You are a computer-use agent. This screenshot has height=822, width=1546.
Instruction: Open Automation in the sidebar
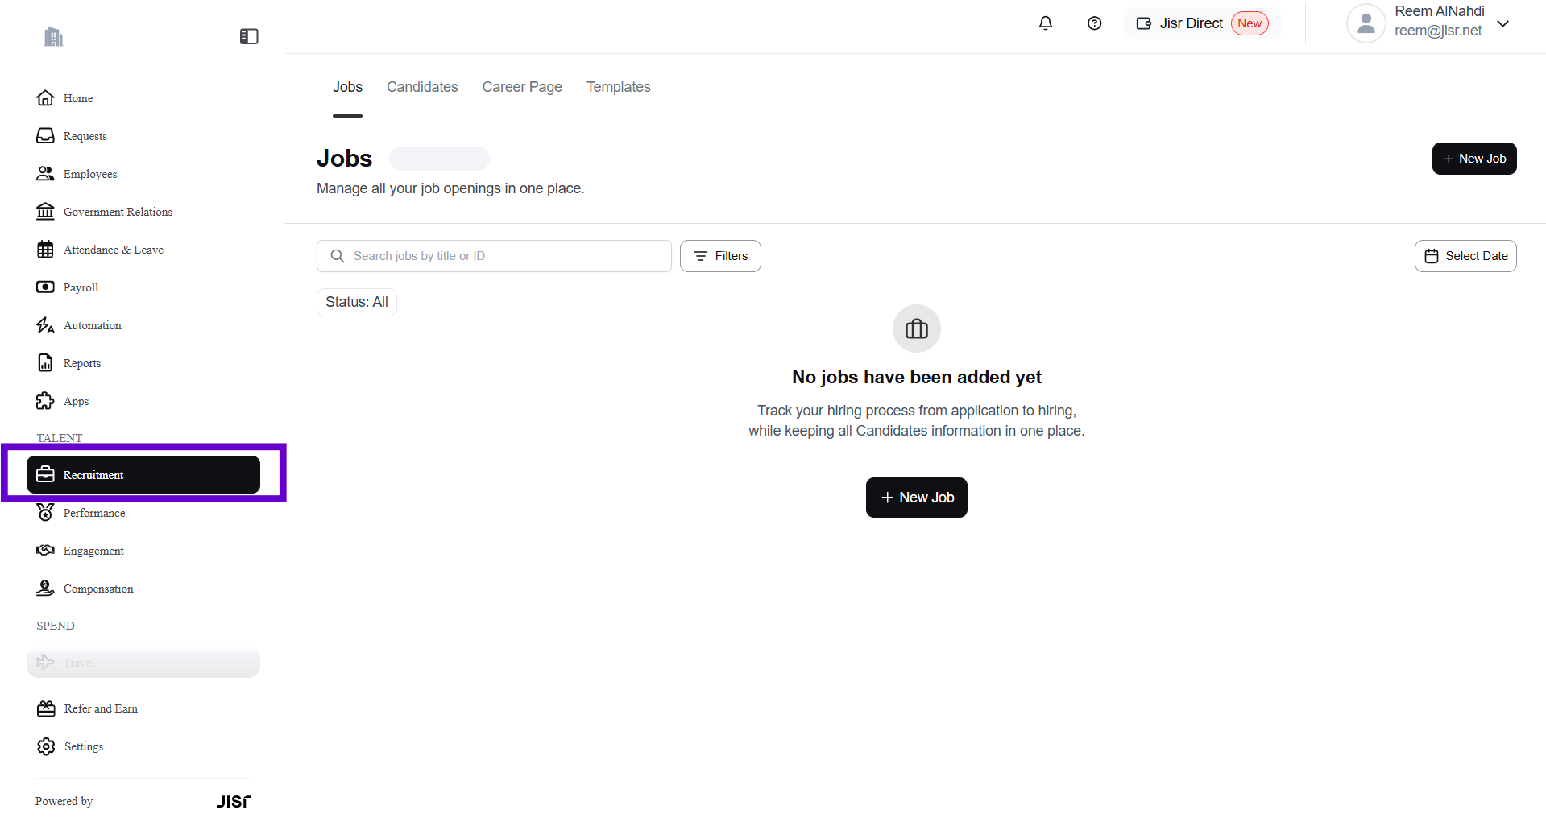[92, 325]
